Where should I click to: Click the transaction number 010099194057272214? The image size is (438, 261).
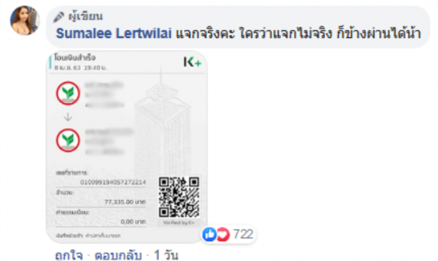coord(113,182)
